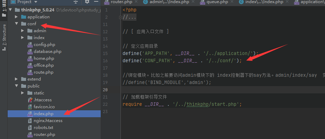Switch to the admin\...\Index.php tab
The width and height of the screenshot is (325, 139).
pyautogui.click(x=169, y=2)
